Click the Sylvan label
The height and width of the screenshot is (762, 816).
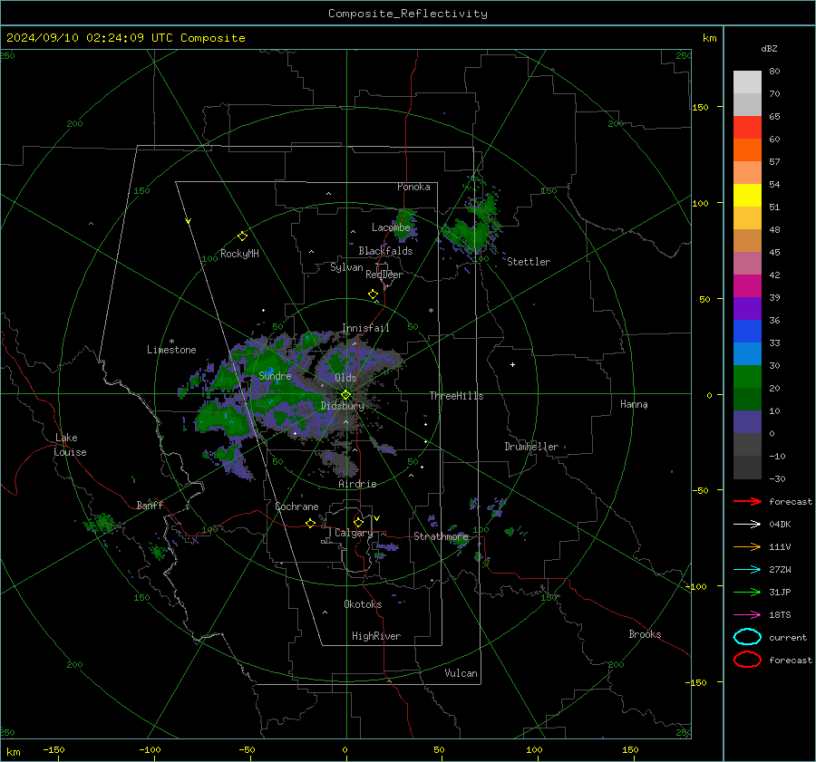[x=346, y=267]
